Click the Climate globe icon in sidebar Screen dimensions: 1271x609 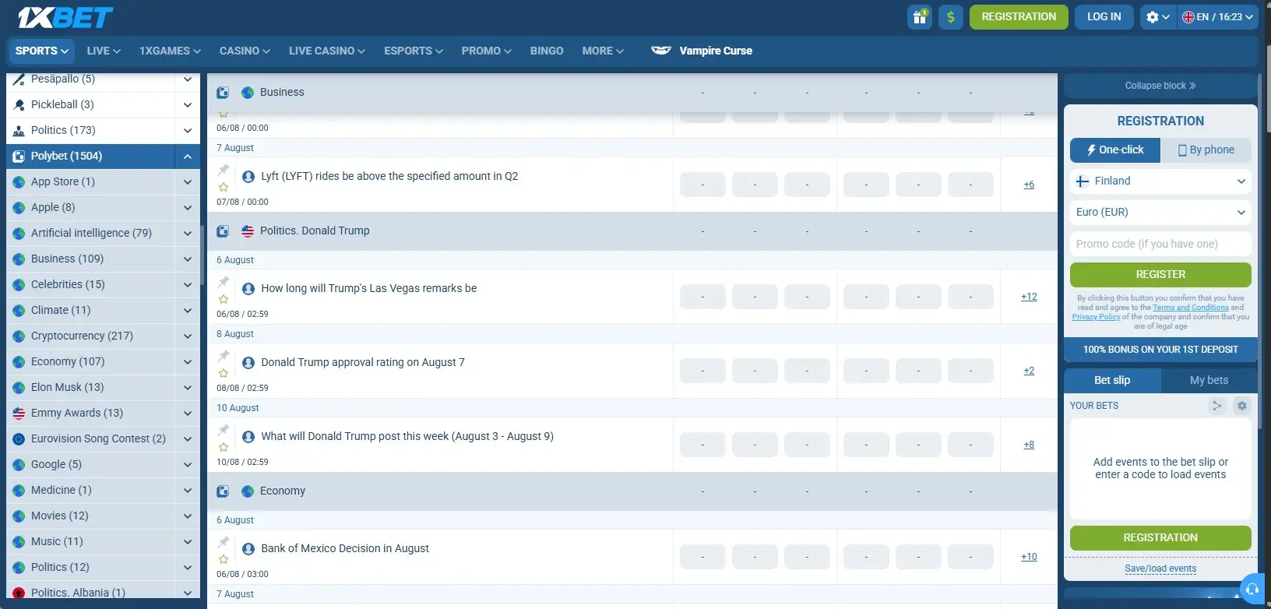coord(19,311)
